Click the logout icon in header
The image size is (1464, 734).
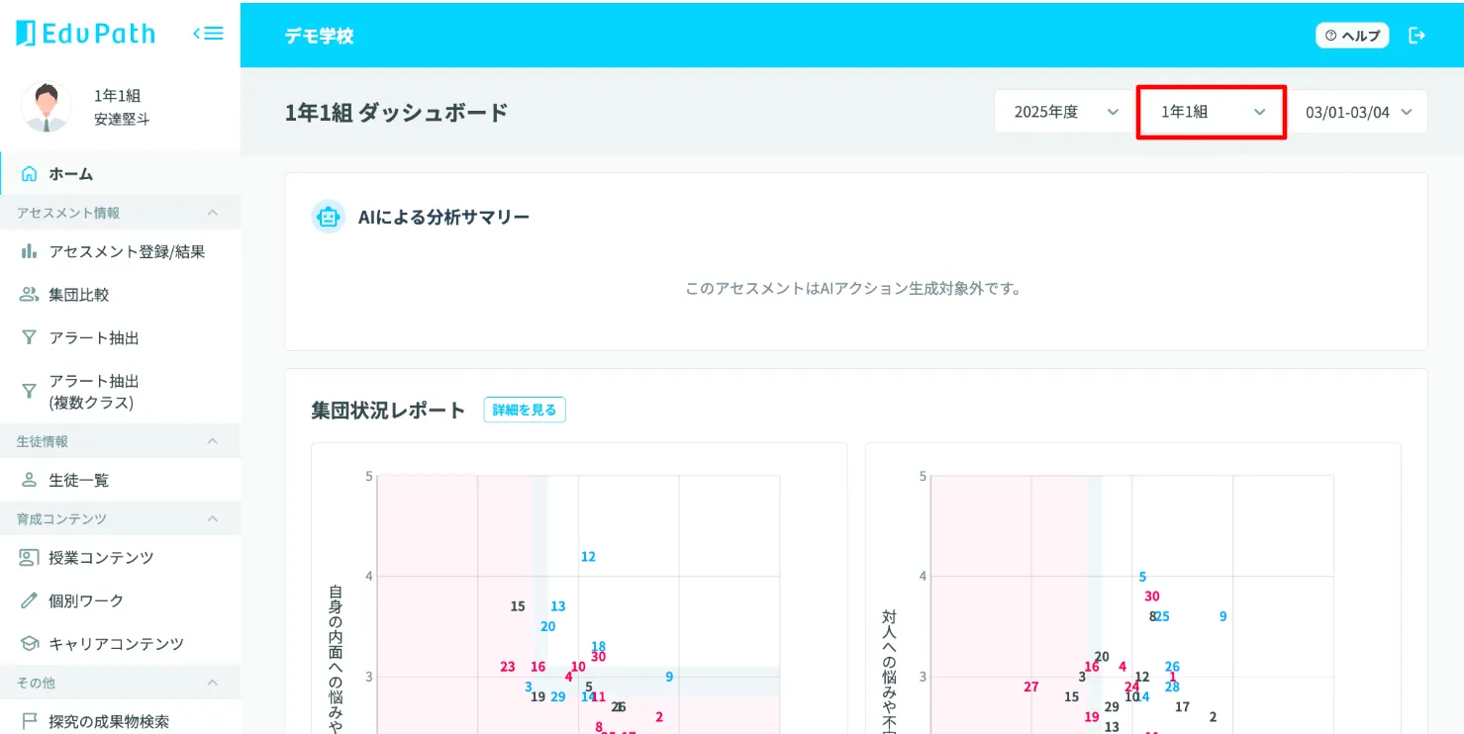[1417, 36]
